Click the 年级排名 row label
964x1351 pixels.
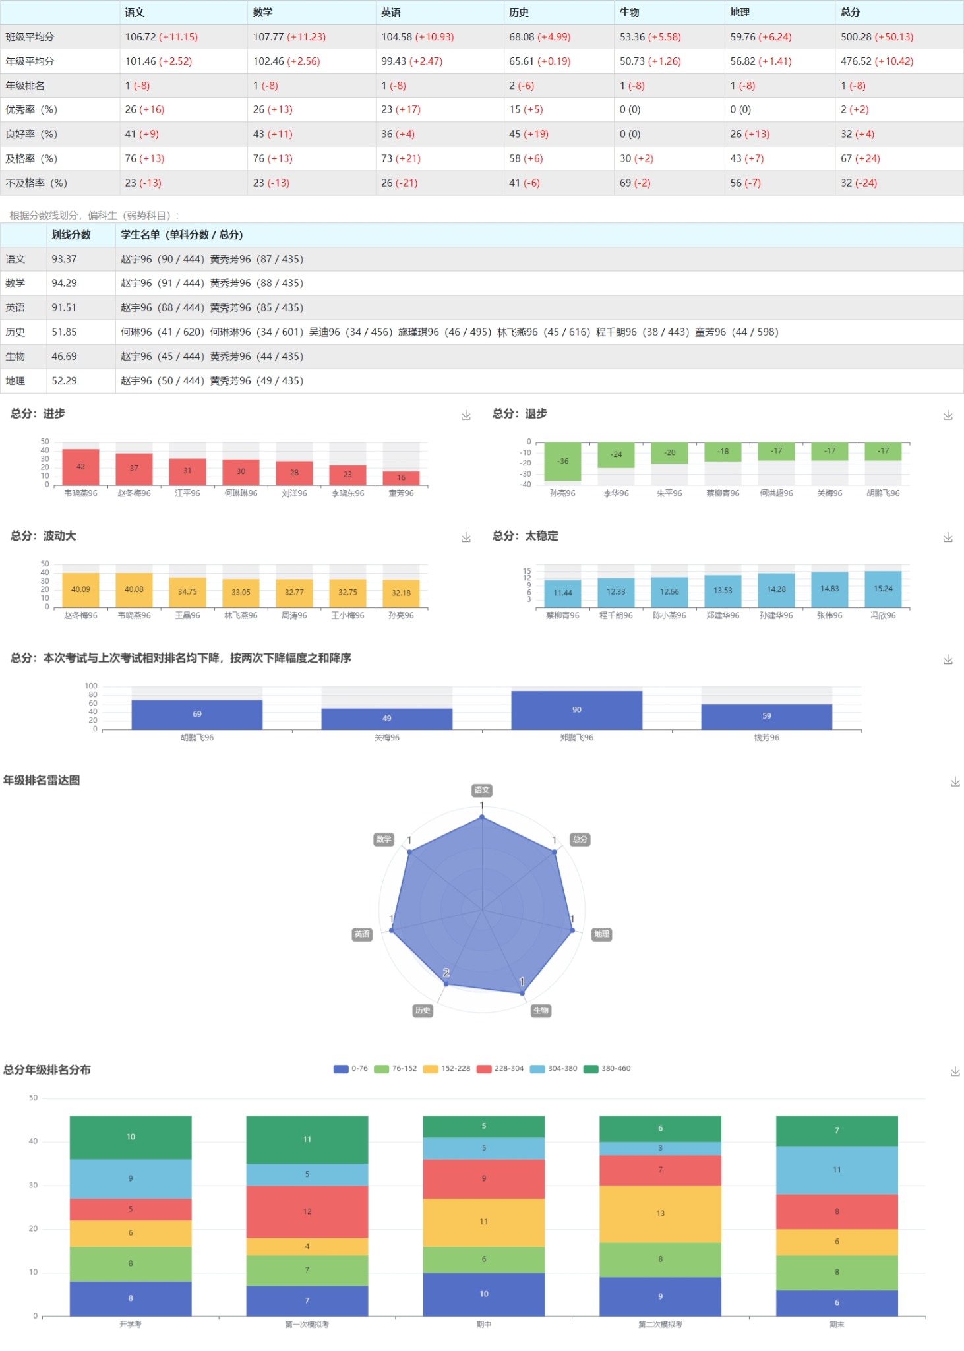point(25,86)
